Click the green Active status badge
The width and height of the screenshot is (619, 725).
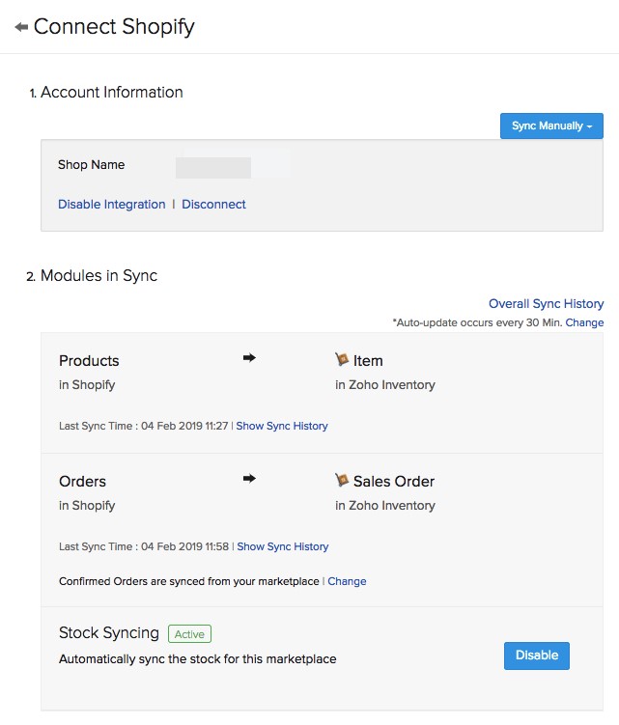pyautogui.click(x=189, y=634)
